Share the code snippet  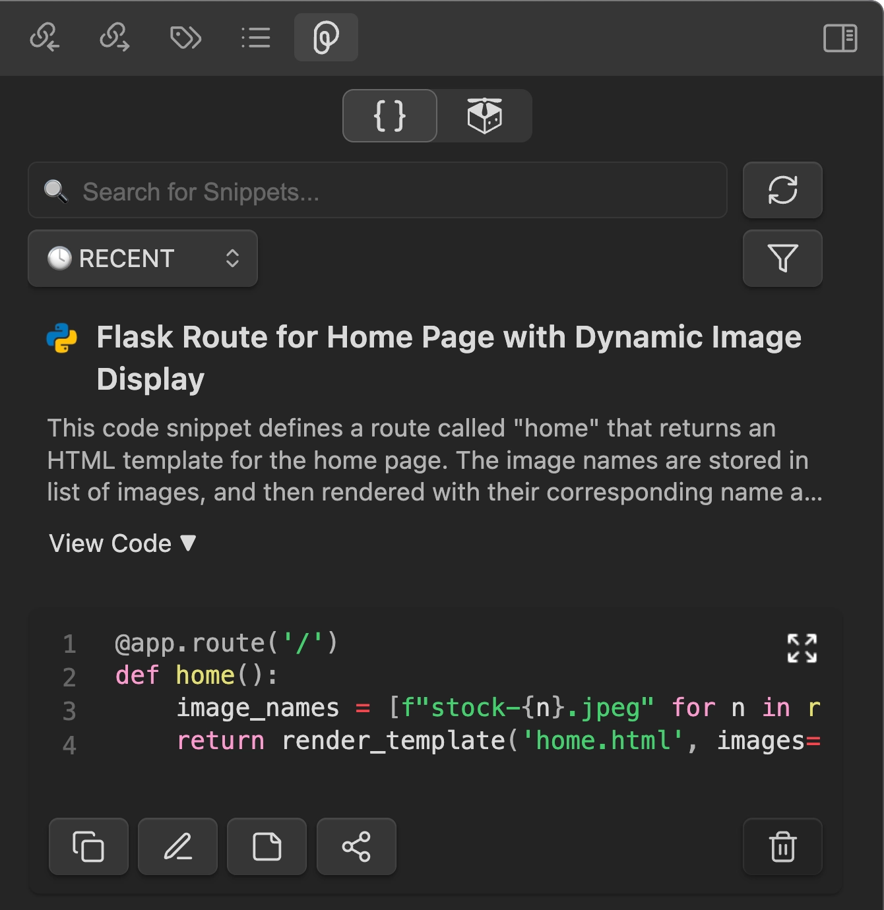click(356, 847)
